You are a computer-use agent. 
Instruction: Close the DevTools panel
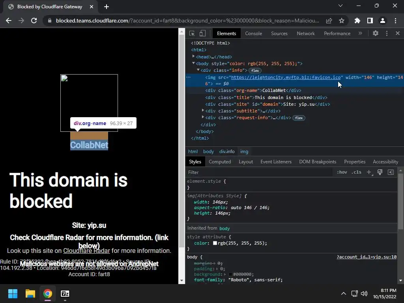(398, 33)
